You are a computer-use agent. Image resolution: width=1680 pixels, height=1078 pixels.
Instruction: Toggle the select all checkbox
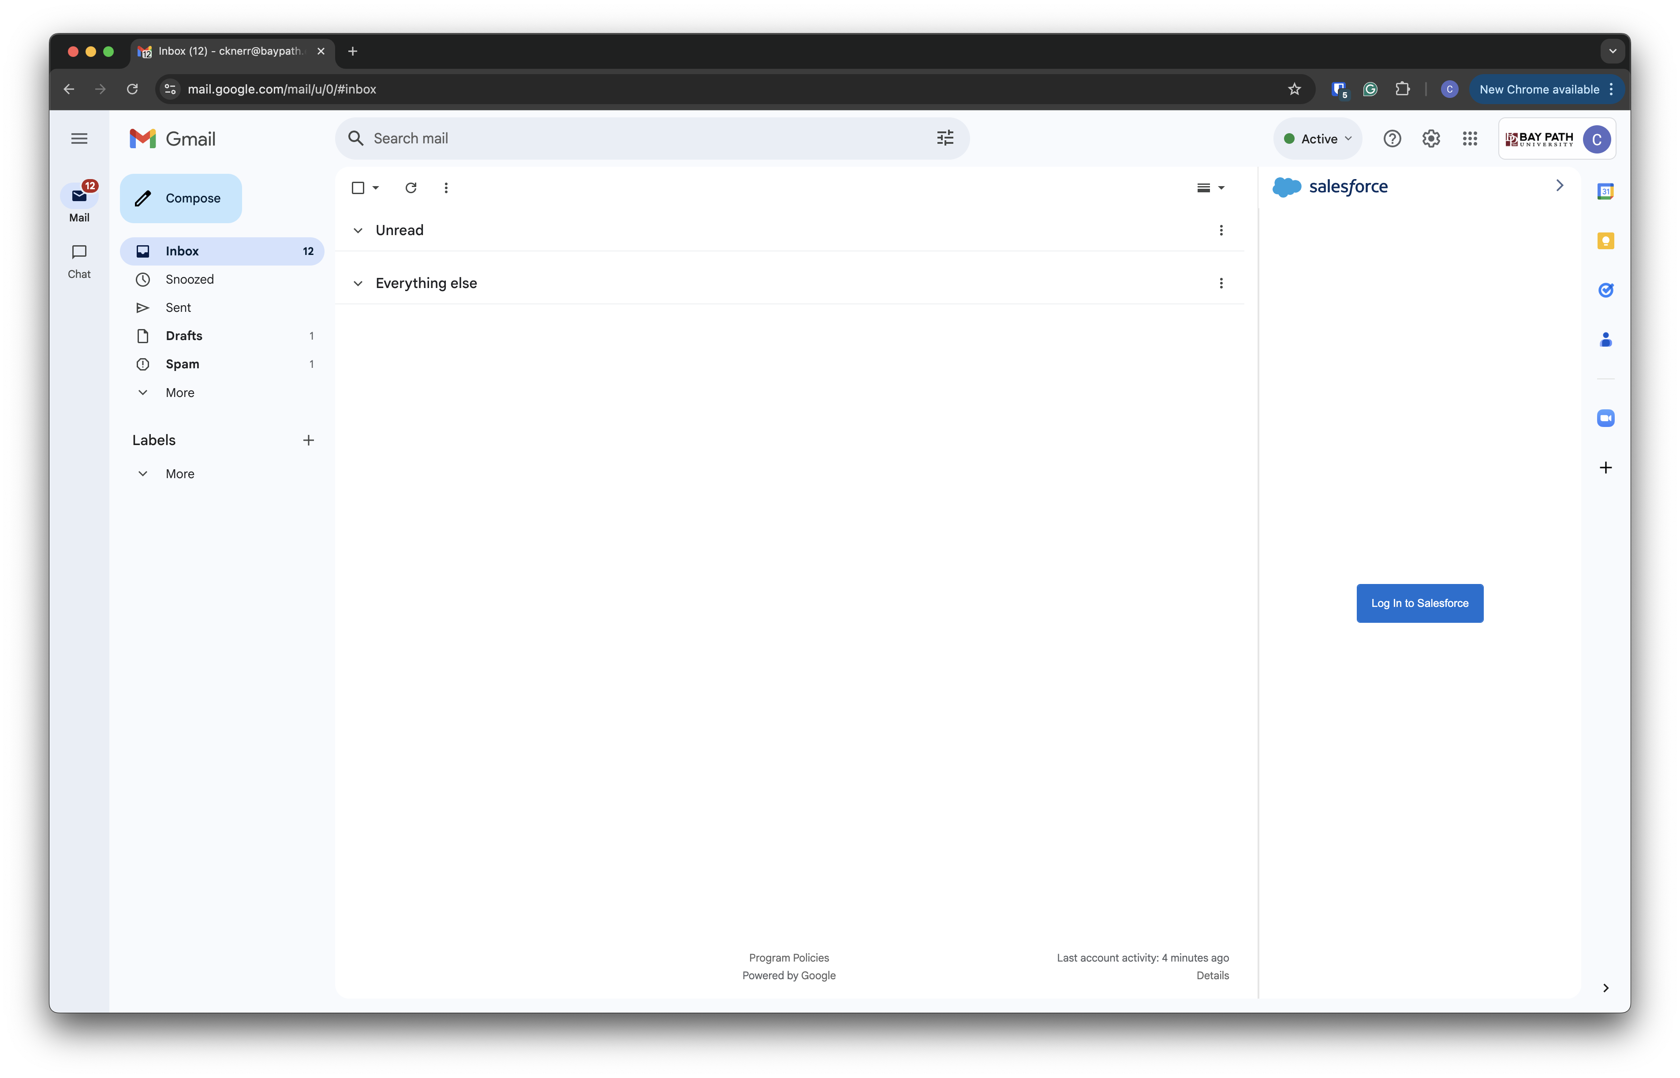358,187
